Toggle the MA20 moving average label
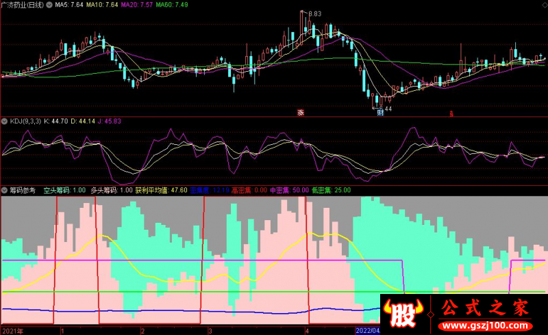The width and height of the screenshot is (548, 335). pyautogui.click(x=136, y=5)
